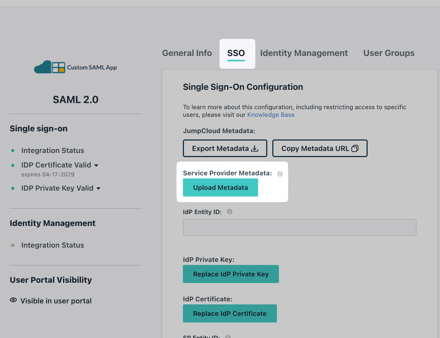Open the Service Provider Metadata info tooltip
Screen dimensions: 440x338
pos(280,174)
